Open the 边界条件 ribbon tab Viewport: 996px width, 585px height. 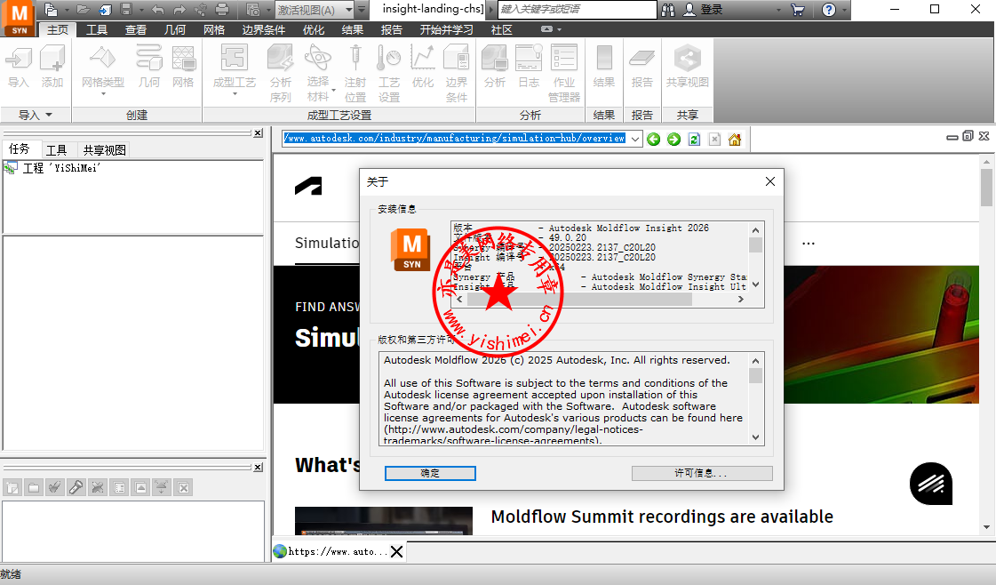coord(264,30)
